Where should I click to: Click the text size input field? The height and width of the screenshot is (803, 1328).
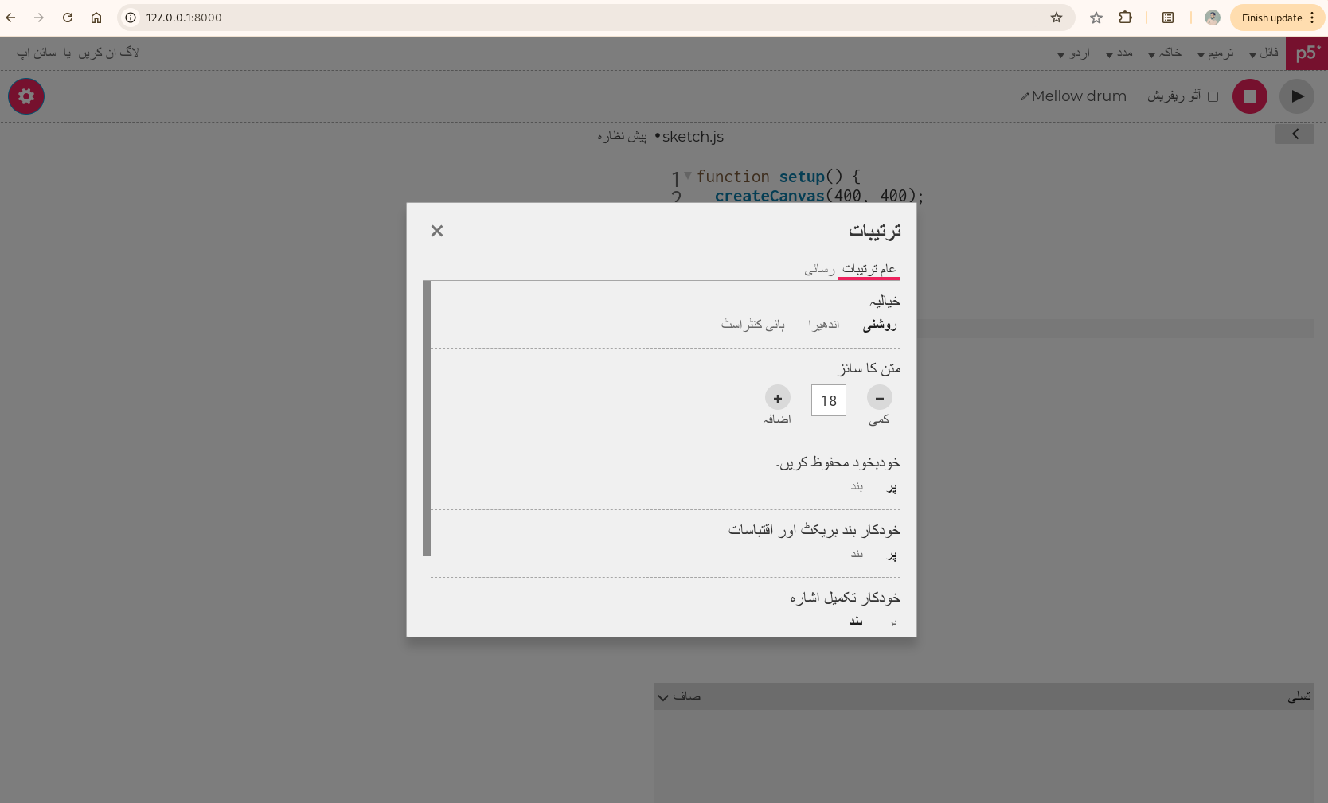[828, 400]
